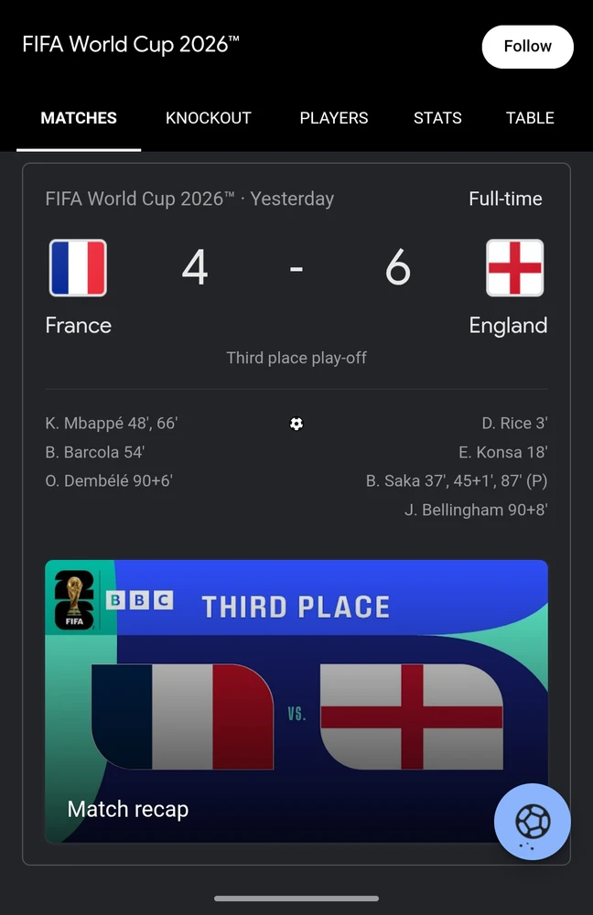Image resolution: width=593 pixels, height=915 pixels.
Task: Click the large French flag graphic
Action: click(x=183, y=716)
